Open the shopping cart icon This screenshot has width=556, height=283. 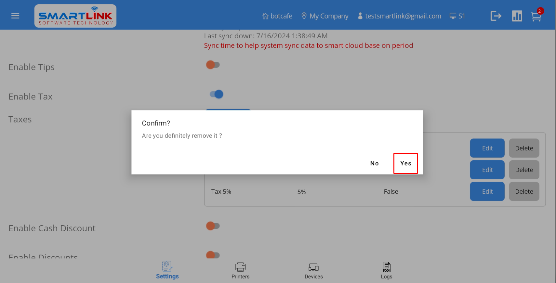pyautogui.click(x=536, y=16)
